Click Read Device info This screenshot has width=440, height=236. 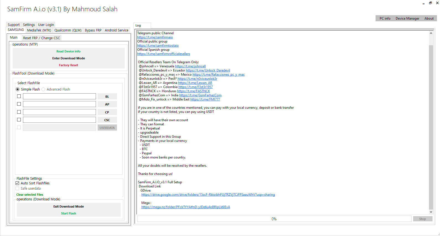point(69,51)
